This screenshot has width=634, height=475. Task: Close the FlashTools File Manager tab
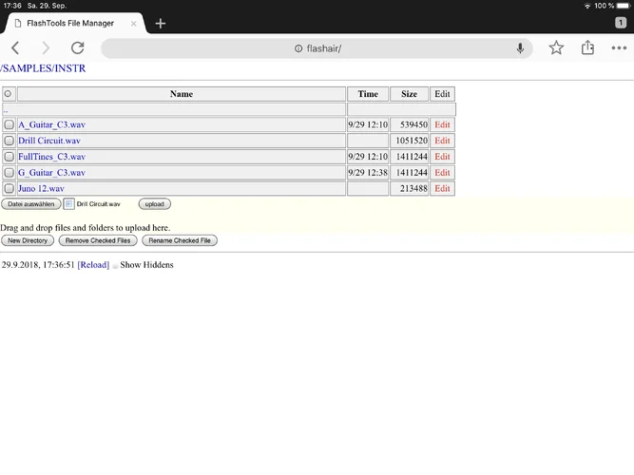(x=133, y=24)
